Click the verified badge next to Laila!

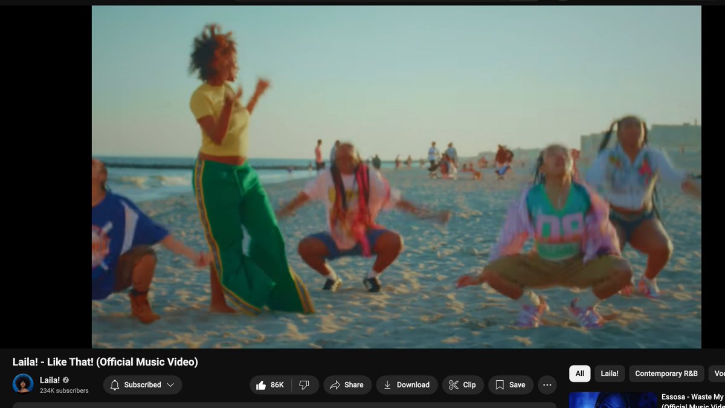(x=66, y=380)
